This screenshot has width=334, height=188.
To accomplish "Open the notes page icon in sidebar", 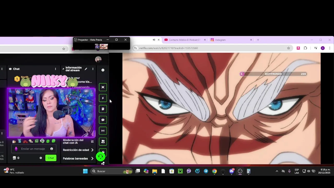I will (x=103, y=109).
